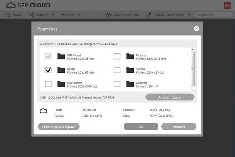235x157 pixels.
Task: Click the Ajouter à SFR Cloud plus icon
Action: 108,15
